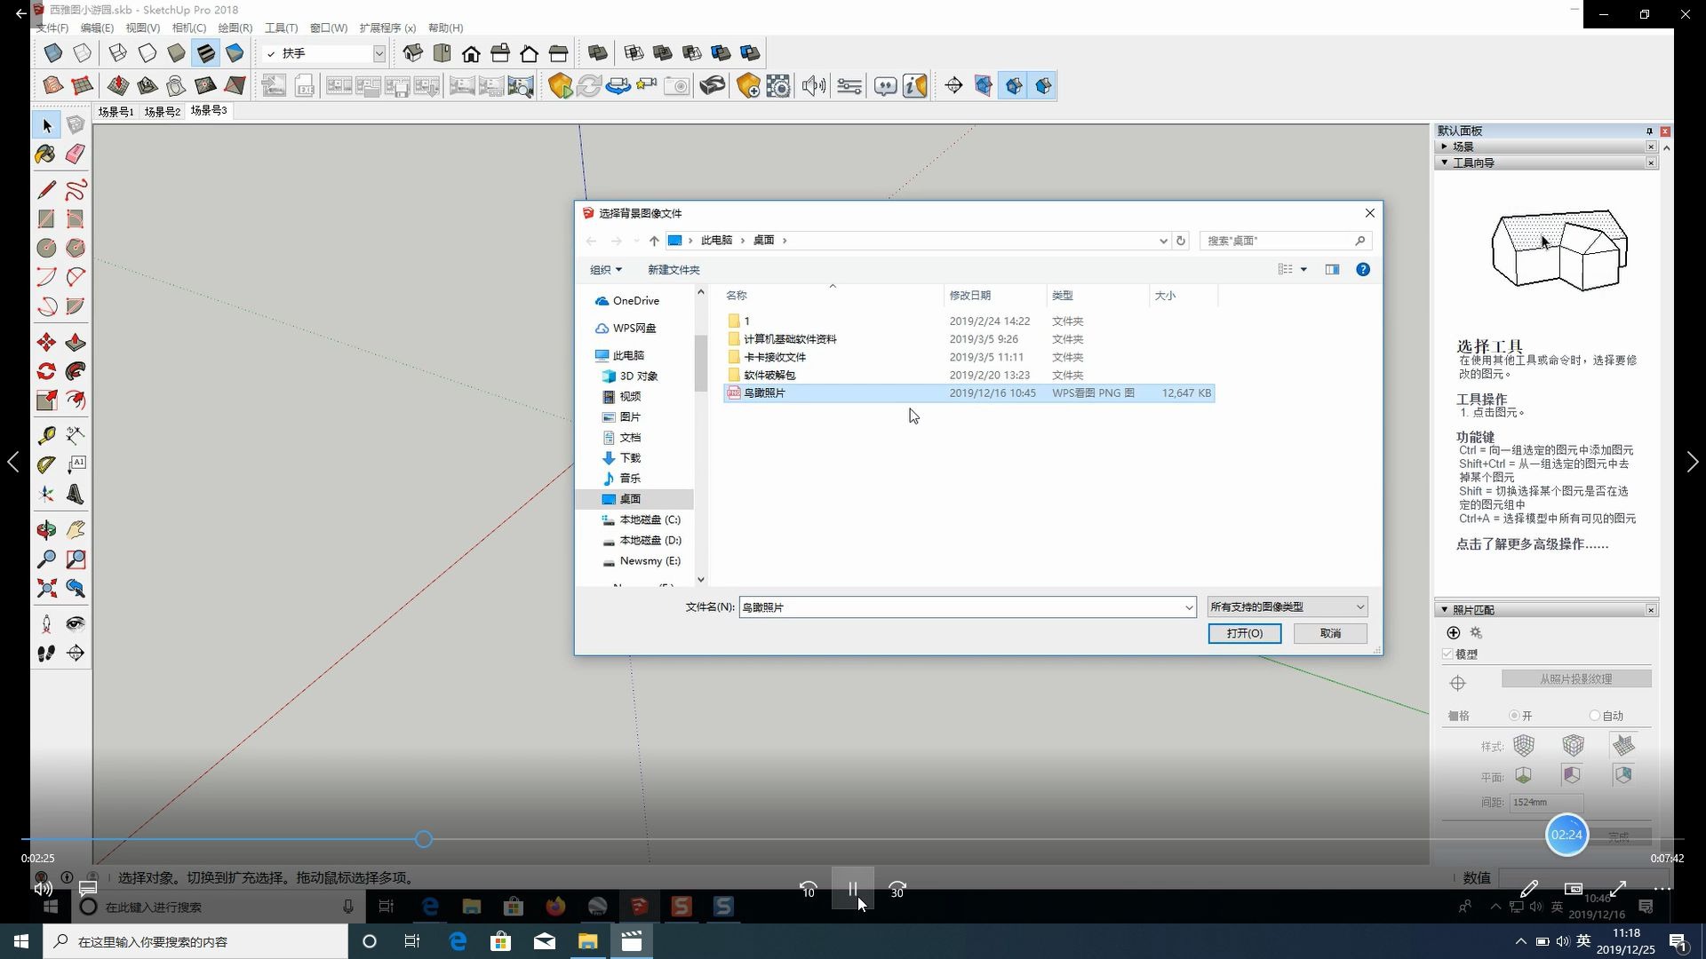Click the 打开(O) button

[1244, 633]
